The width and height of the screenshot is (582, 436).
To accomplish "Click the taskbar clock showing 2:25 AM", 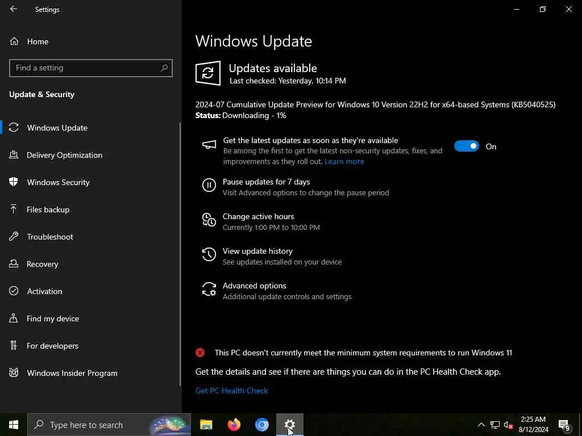I will 533,425.
